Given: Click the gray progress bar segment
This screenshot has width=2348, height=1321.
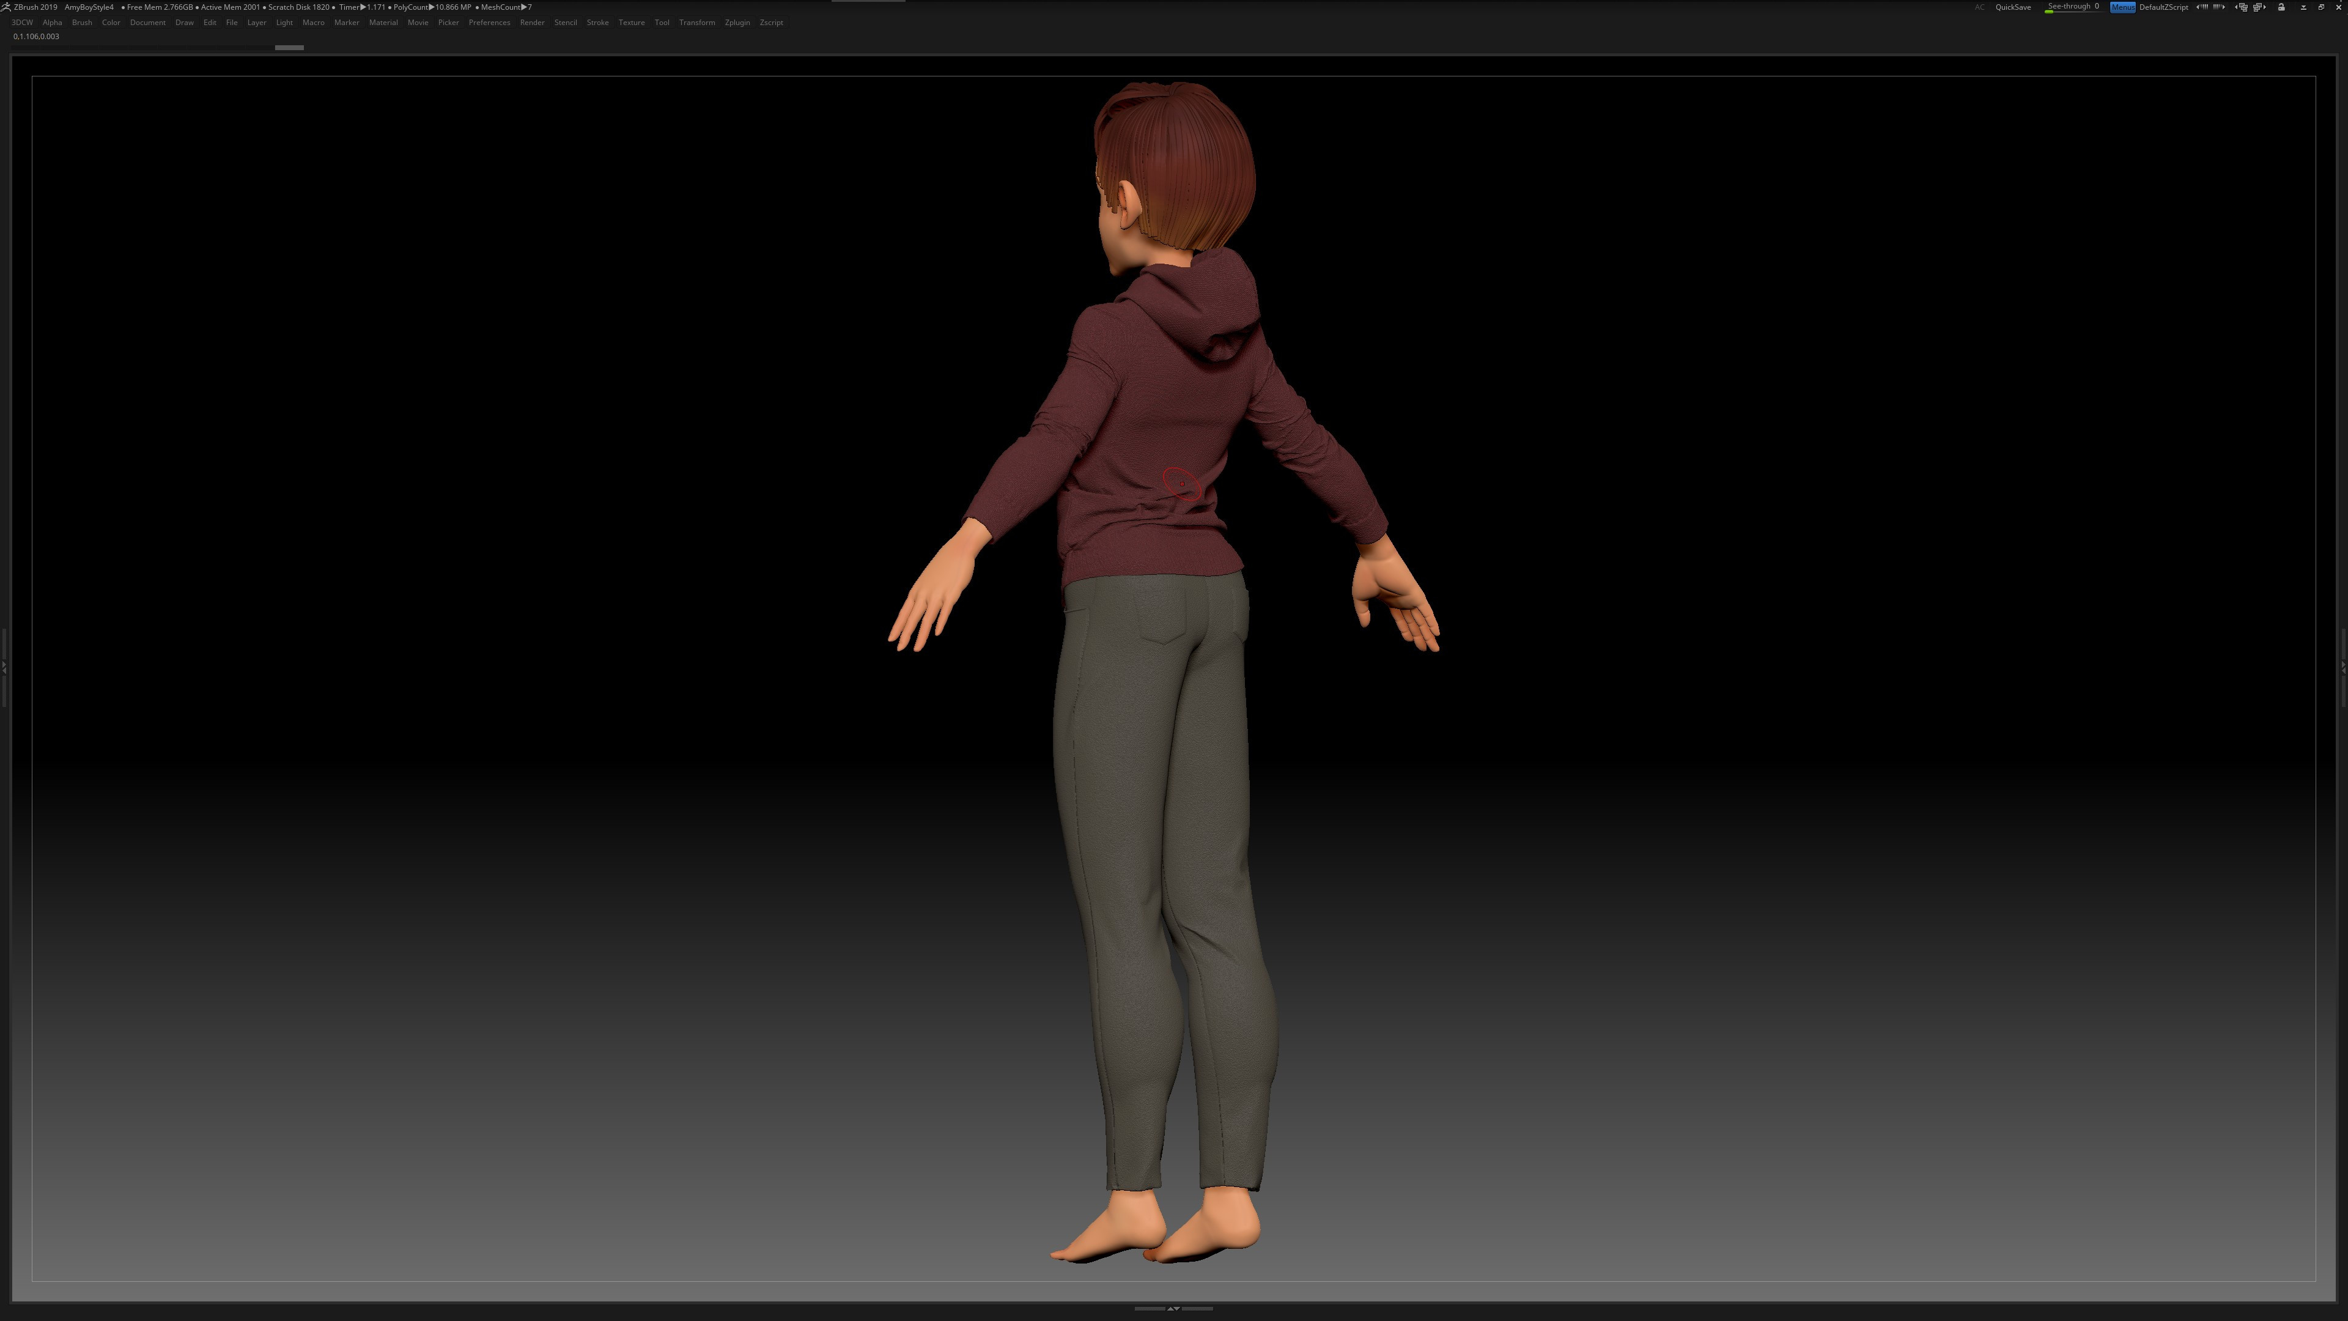Looking at the screenshot, I should [x=289, y=48].
